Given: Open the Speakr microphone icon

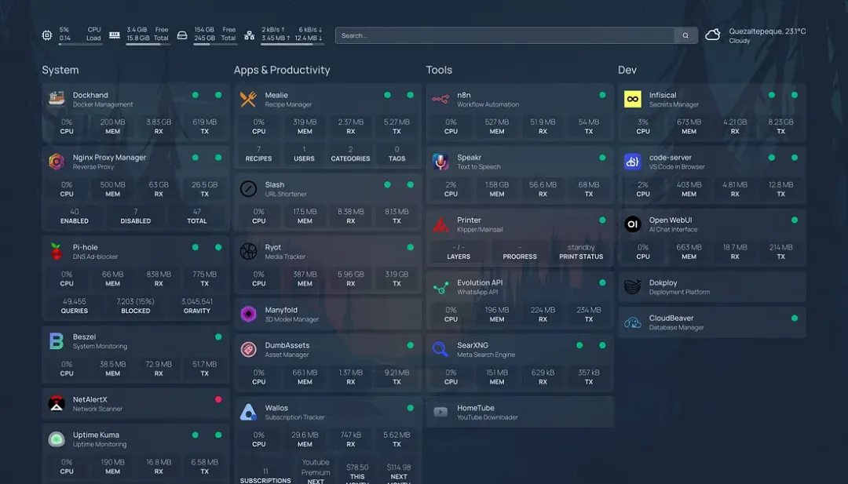Looking at the screenshot, I should coord(440,162).
